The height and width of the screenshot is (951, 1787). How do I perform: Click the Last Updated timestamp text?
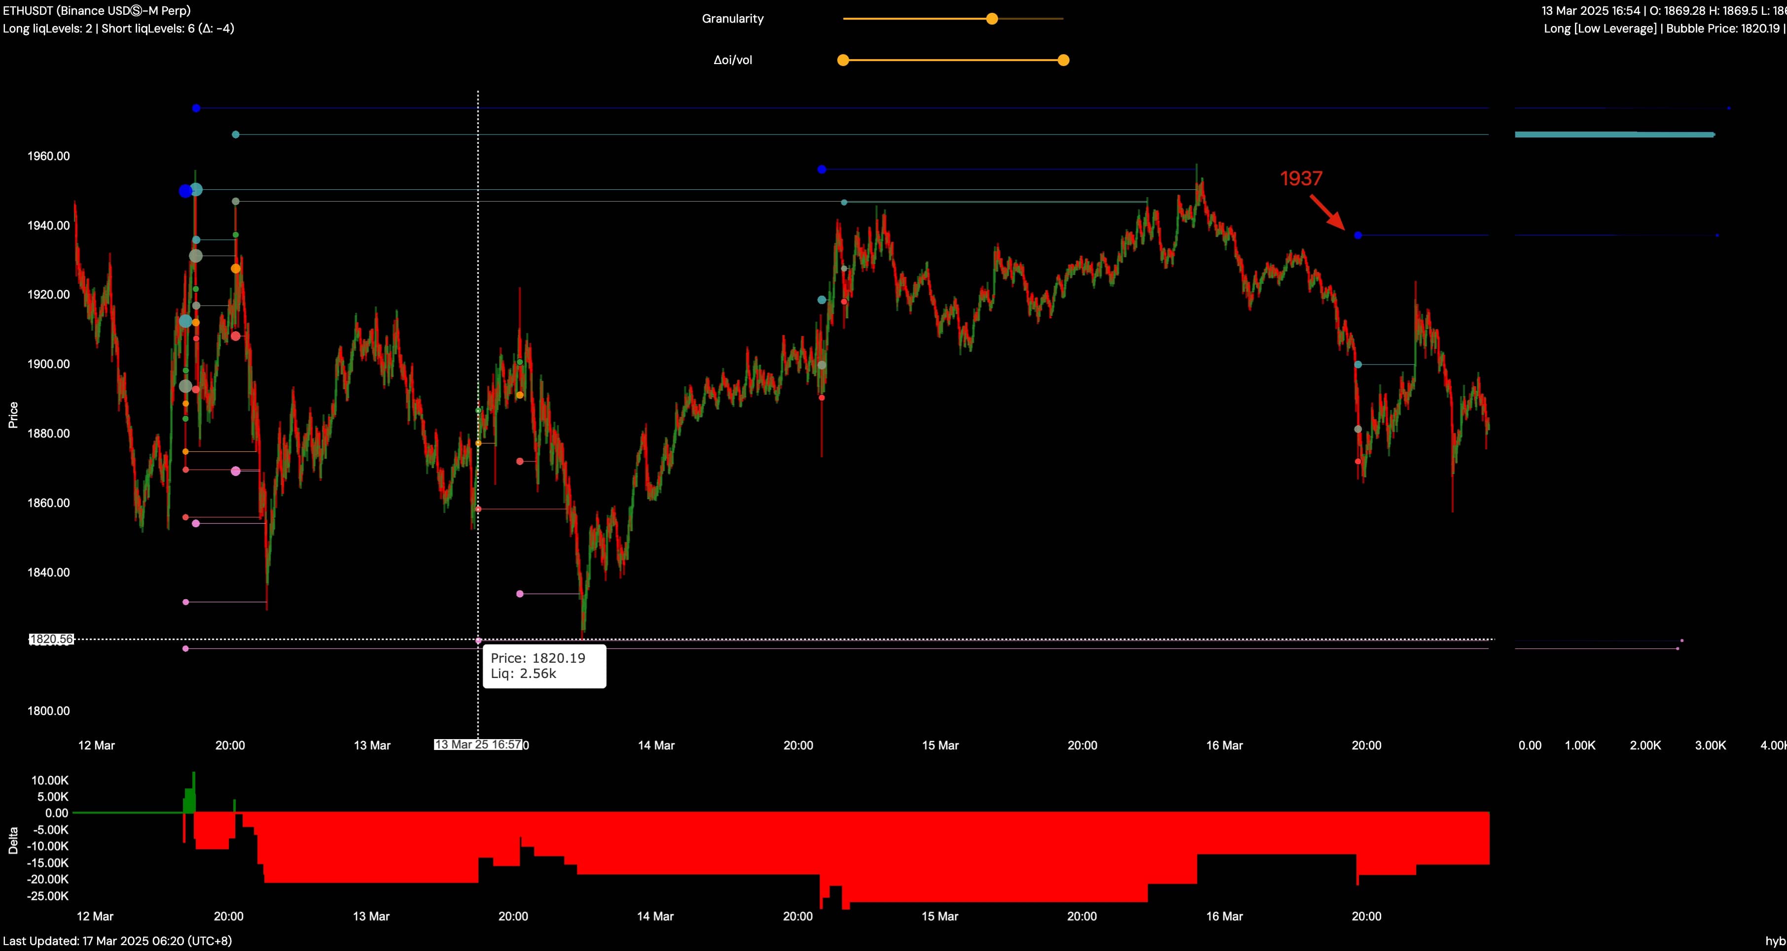coord(117,941)
